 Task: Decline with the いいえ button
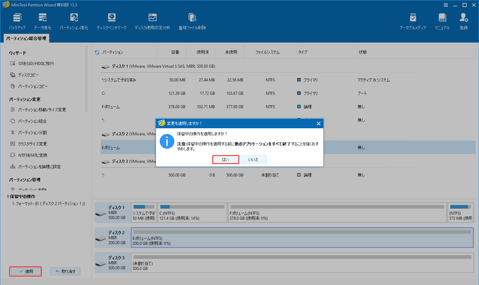coord(253,159)
